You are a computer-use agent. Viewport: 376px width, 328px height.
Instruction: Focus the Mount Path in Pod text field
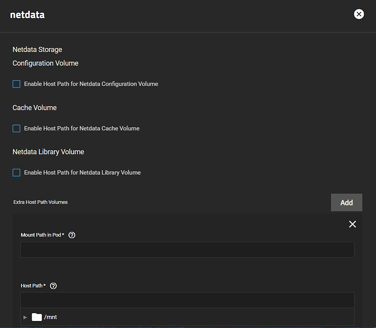pyautogui.click(x=187, y=250)
